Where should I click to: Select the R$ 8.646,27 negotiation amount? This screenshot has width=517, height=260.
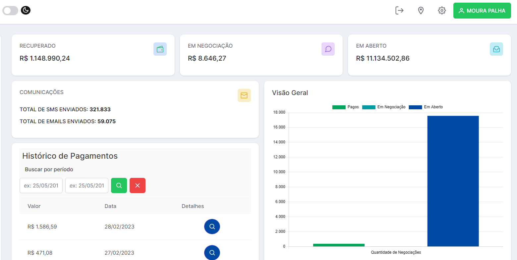207,58
